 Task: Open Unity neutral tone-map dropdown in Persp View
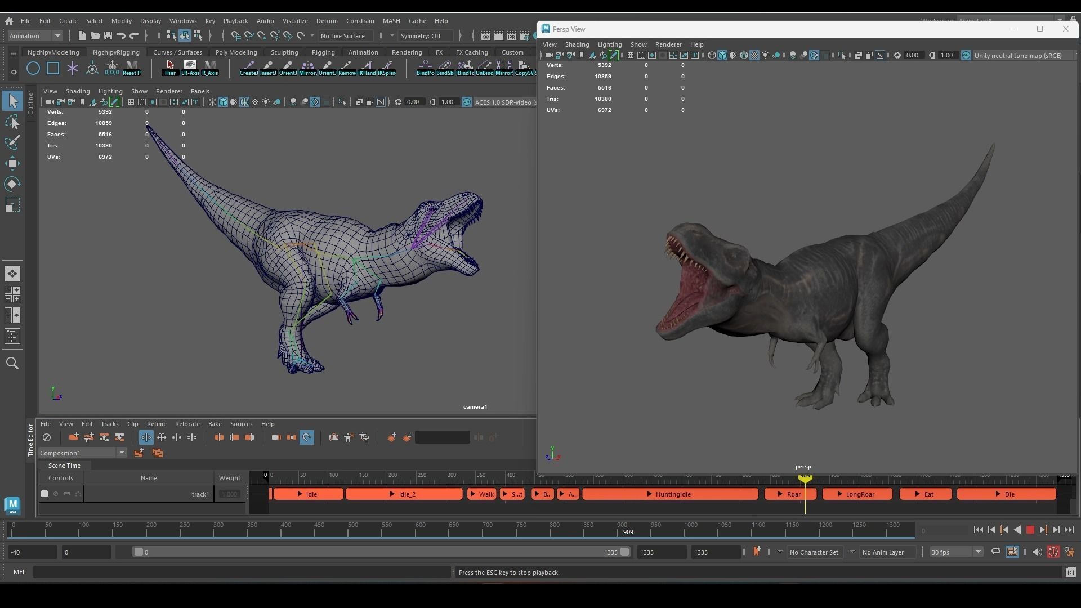1023,55
